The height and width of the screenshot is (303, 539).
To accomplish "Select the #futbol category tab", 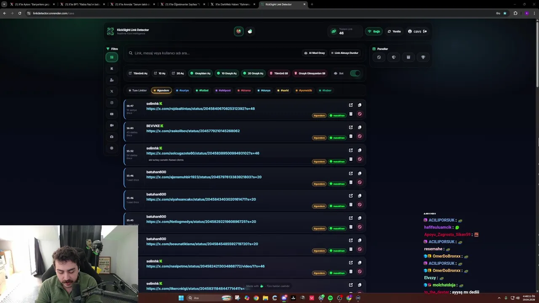I will click(202, 90).
